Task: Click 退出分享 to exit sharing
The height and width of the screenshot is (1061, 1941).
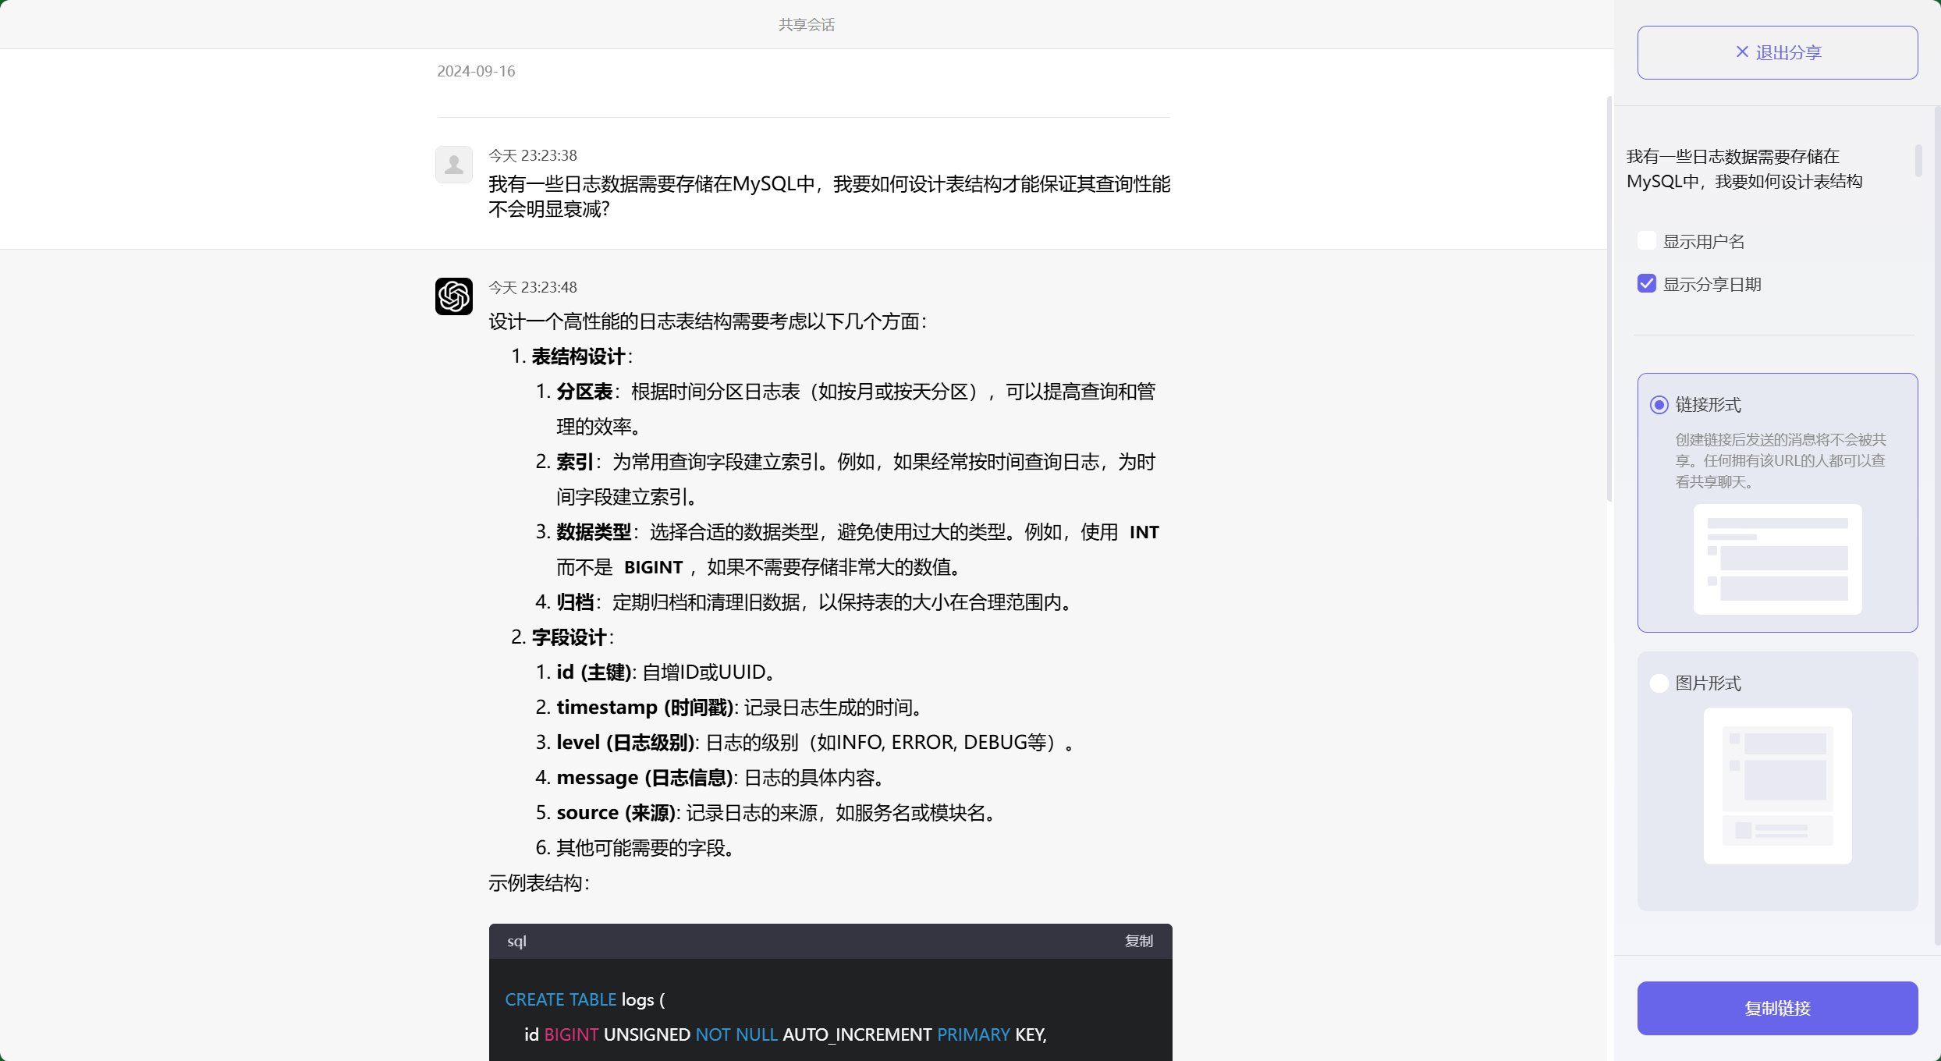Action: click(x=1776, y=51)
